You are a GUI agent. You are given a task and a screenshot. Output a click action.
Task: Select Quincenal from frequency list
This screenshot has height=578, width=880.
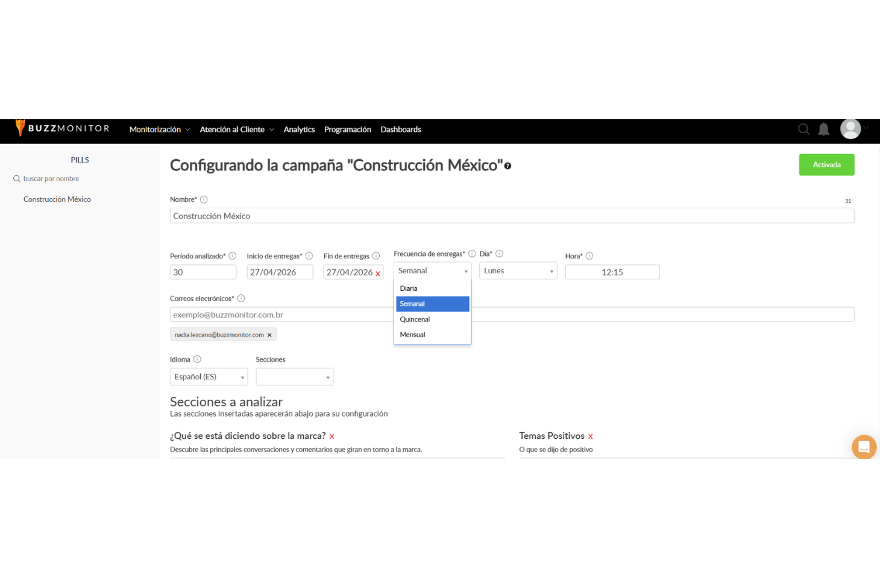tap(415, 319)
